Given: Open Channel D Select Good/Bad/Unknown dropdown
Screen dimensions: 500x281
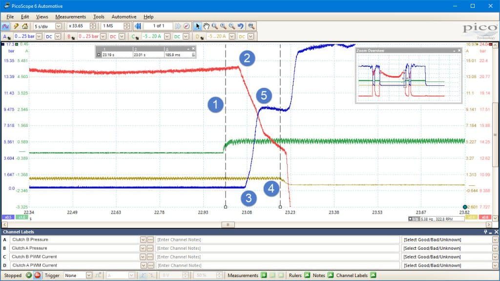Looking at the screenshot, I should click(495, 265).
